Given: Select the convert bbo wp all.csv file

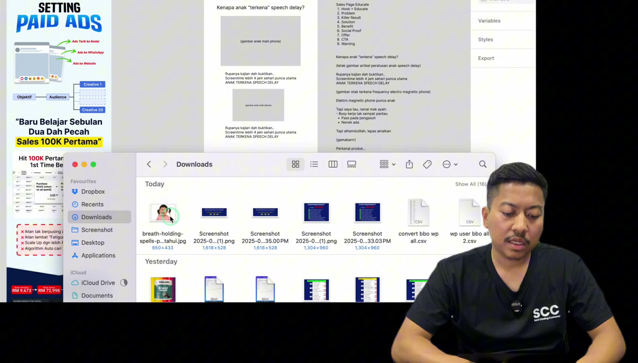Looking at the screenshot, I should click(x=418, y=222).
